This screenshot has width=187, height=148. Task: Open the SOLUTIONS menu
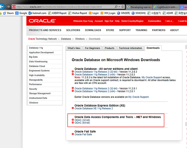pos(73,30)
